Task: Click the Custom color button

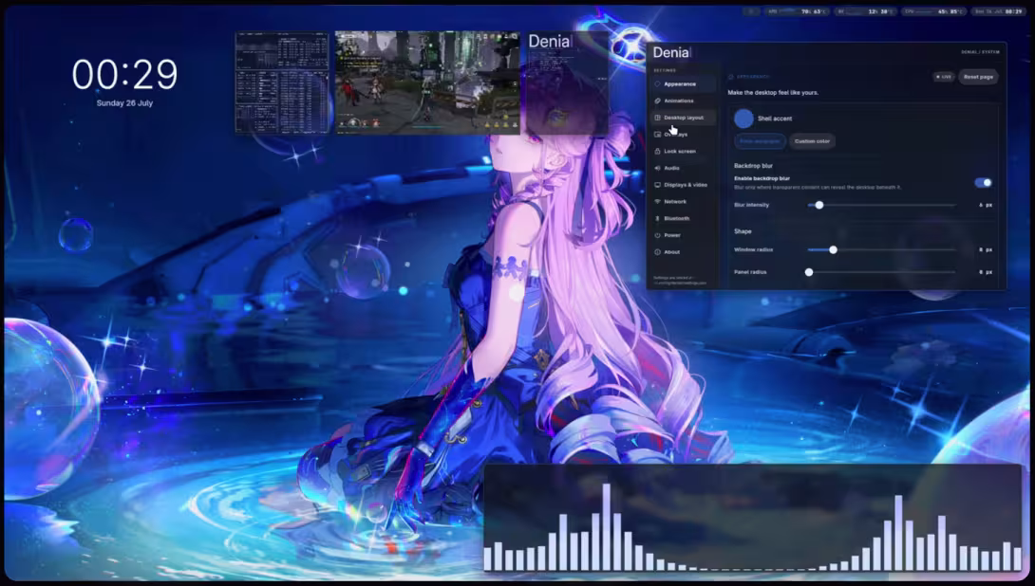Action: coord(812,141)
